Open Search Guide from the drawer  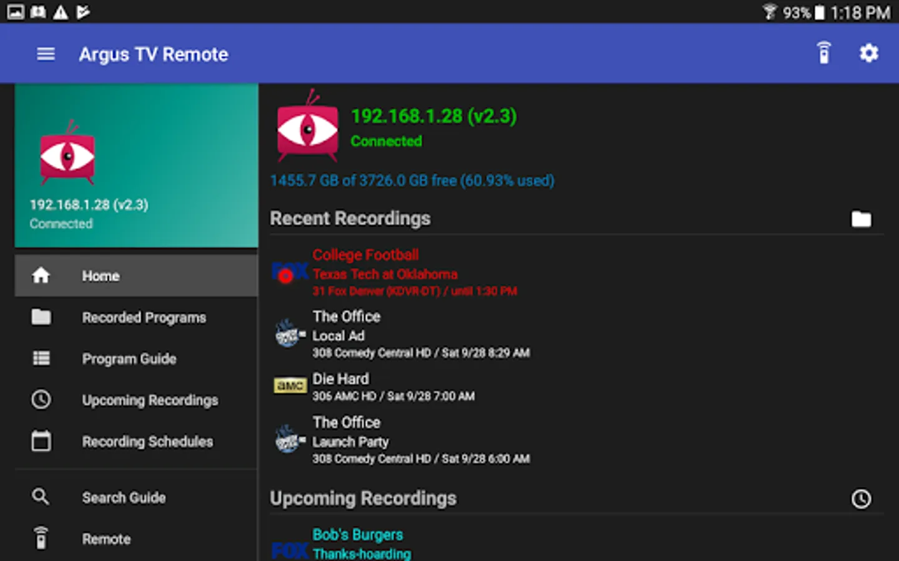coord(136,497)
